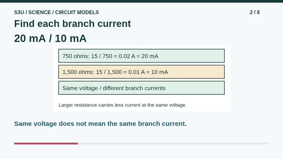The height and width of the screenshot is (159, 283).
Task: Click the note about larger resistance carrying less current
Action: click(x=122, y=105)
